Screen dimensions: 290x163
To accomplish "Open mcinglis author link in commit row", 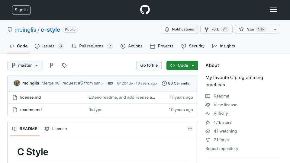I will tap(31, 83).
